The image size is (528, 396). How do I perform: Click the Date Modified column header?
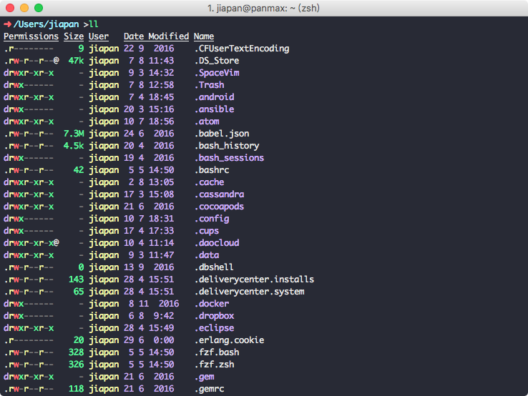pyautogui.click(x=156, y=36)
